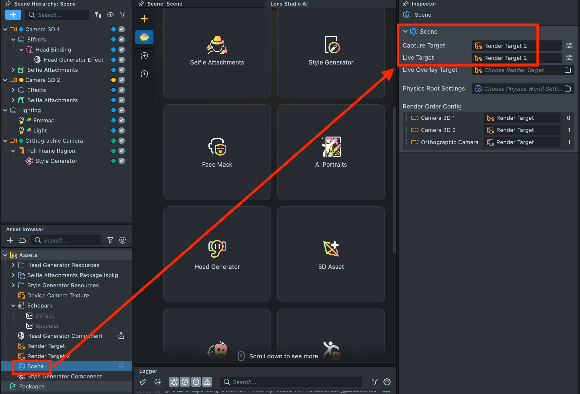Collapse the Scene section in Inspector
Screen dimensions: 580x394
pyautogui.click(x=405, y=31)
